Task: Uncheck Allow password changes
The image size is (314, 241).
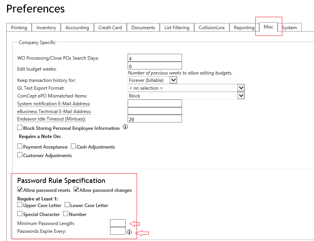Action: tap(76, 190)
